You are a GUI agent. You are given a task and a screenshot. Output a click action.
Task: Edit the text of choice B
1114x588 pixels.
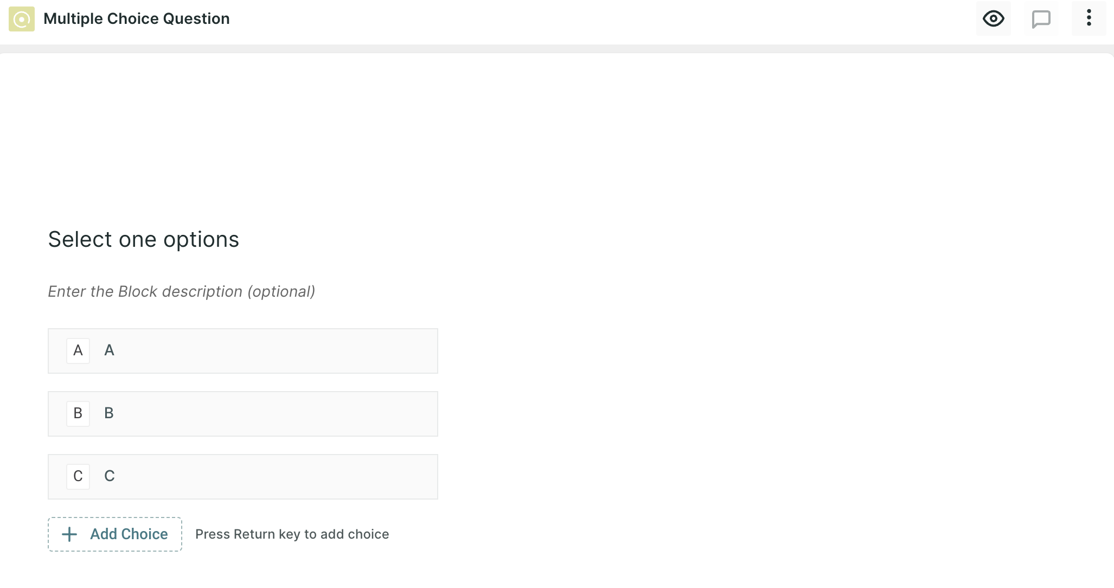pos(109,413)
